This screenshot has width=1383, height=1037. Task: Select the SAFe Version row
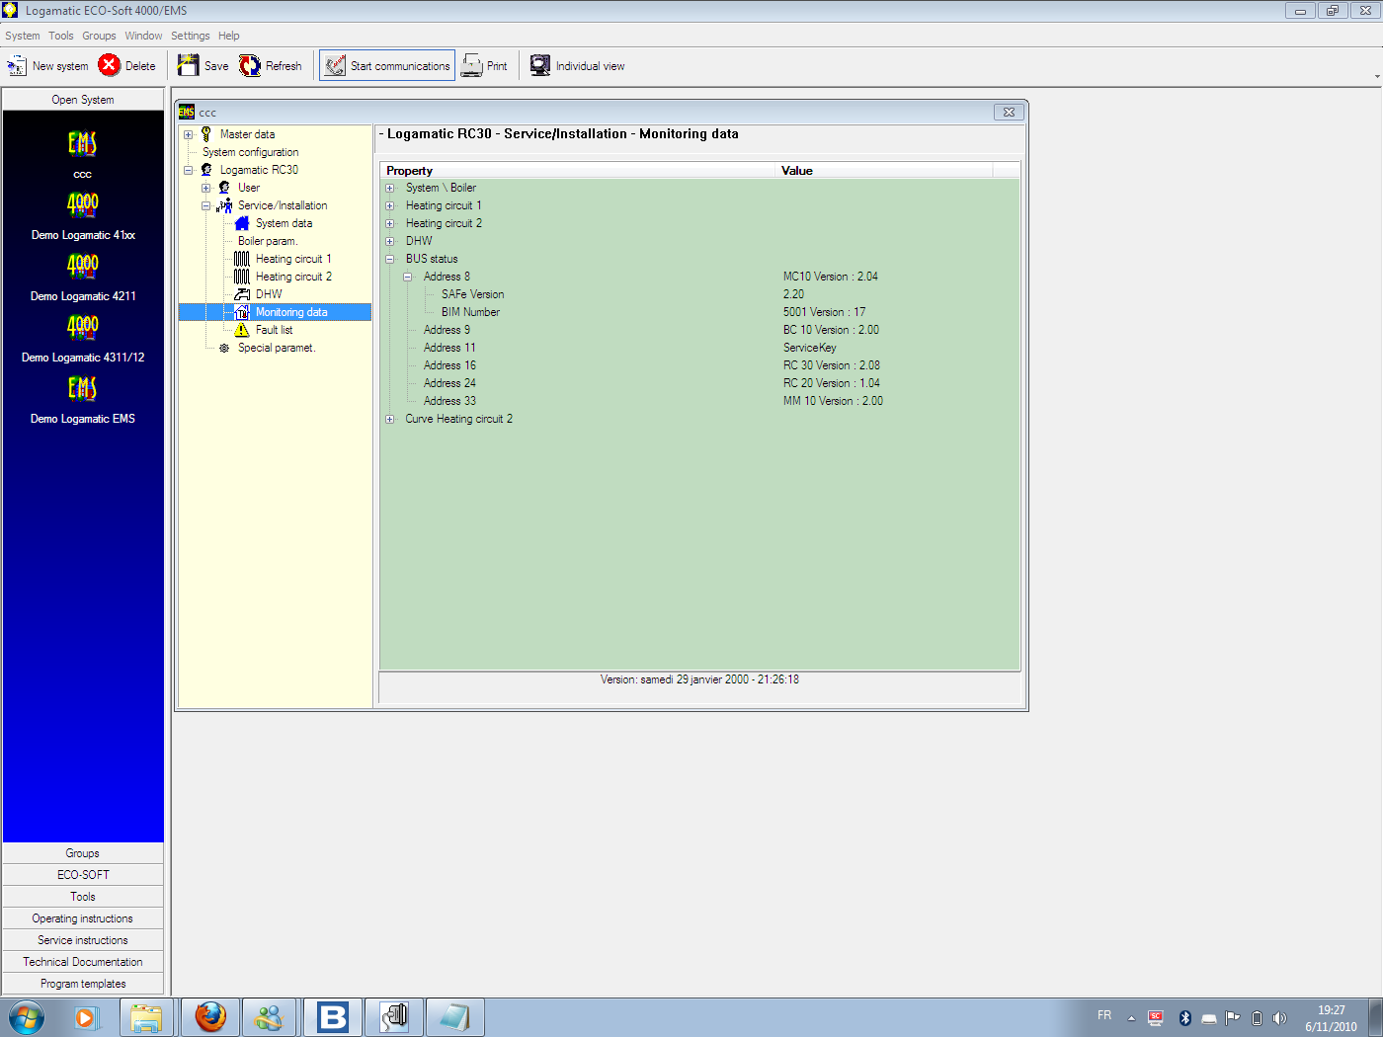click(x=699, y=294)
